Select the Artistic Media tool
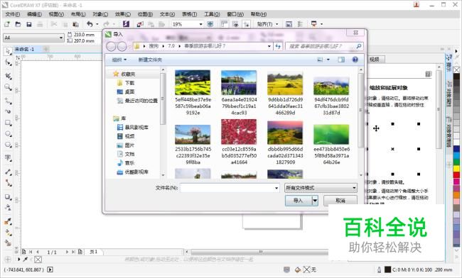 [8, 111]
